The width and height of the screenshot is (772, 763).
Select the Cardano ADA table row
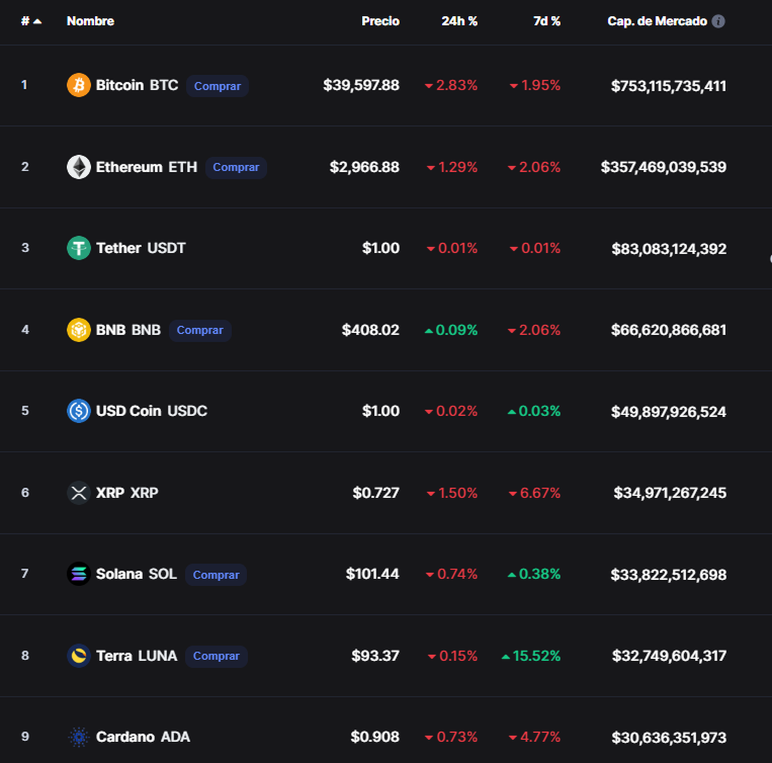(386, 737)
